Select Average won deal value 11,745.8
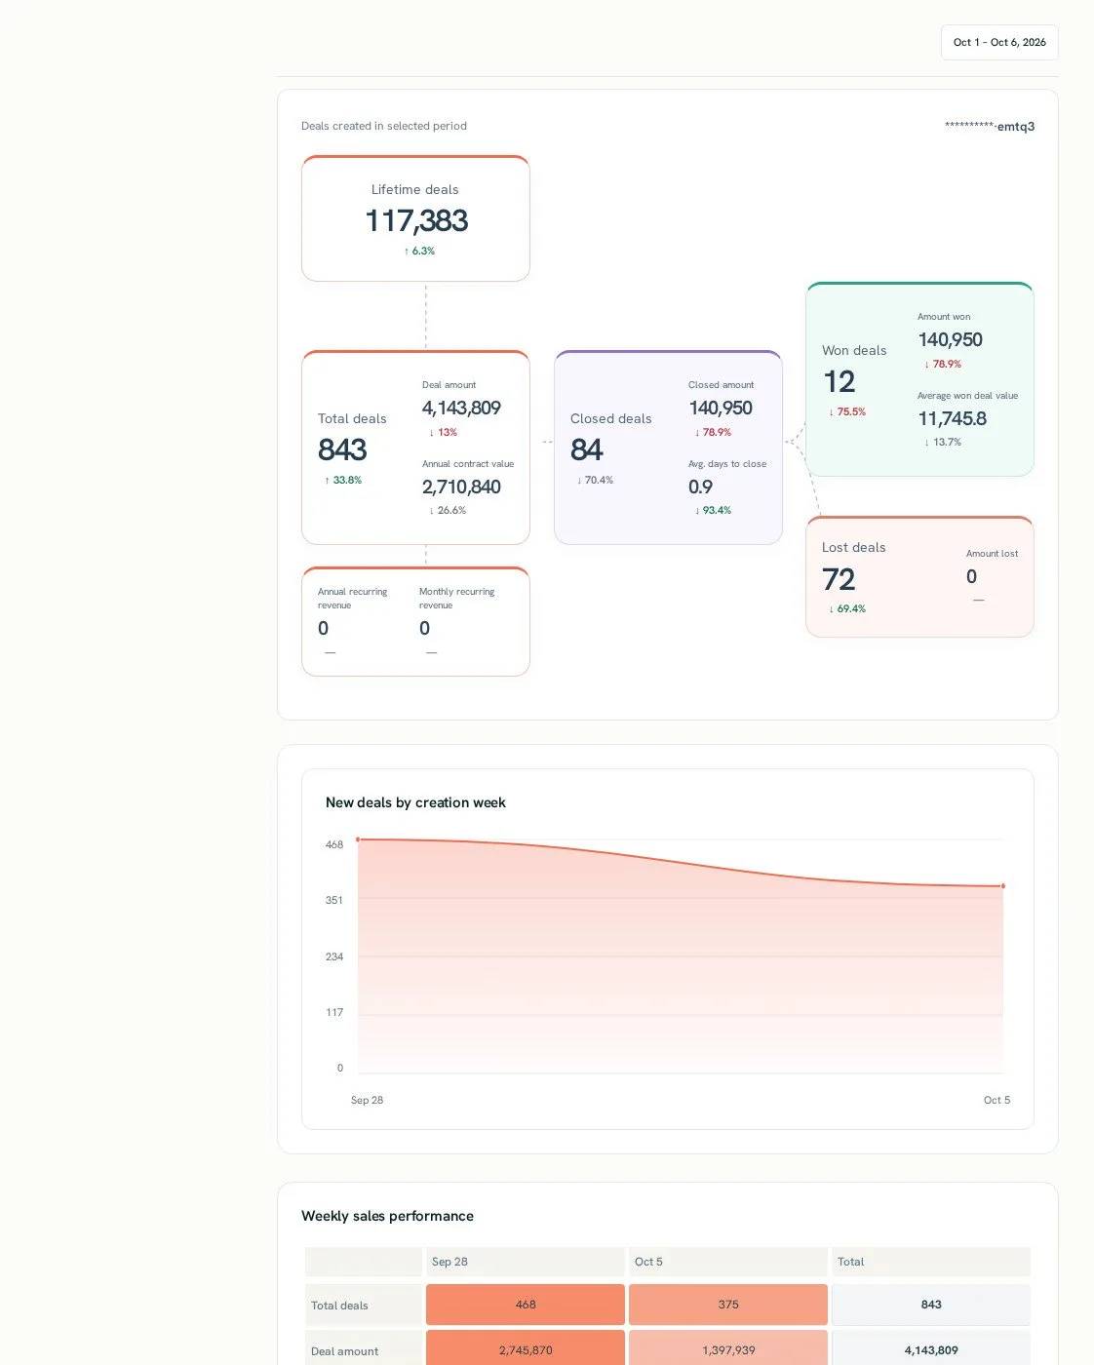This screenshot has width=1094, height=1365. pyautogui.click(x=953, y=418)
